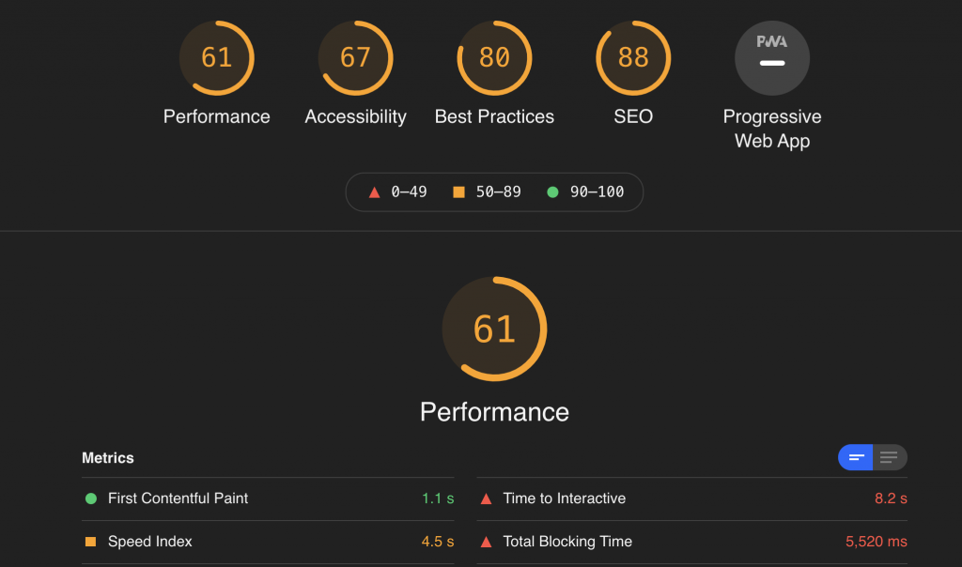The height and width of the screenshot is (567, 962).
Task: Click the SEO score gauge showing 88
Action: (x=633, y=58)
